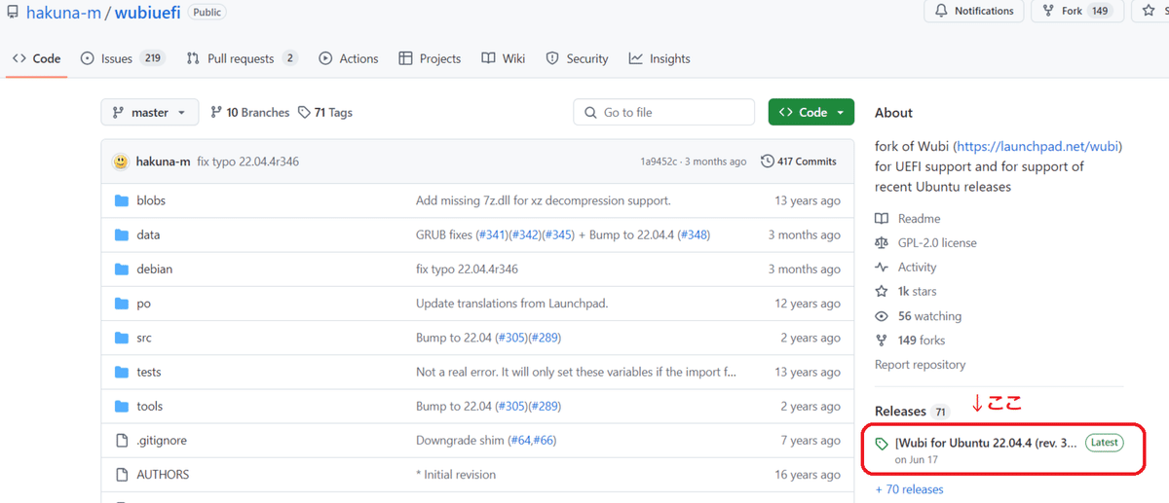
Task: Open issue link #305 in src row
Action: click(511, 338)
